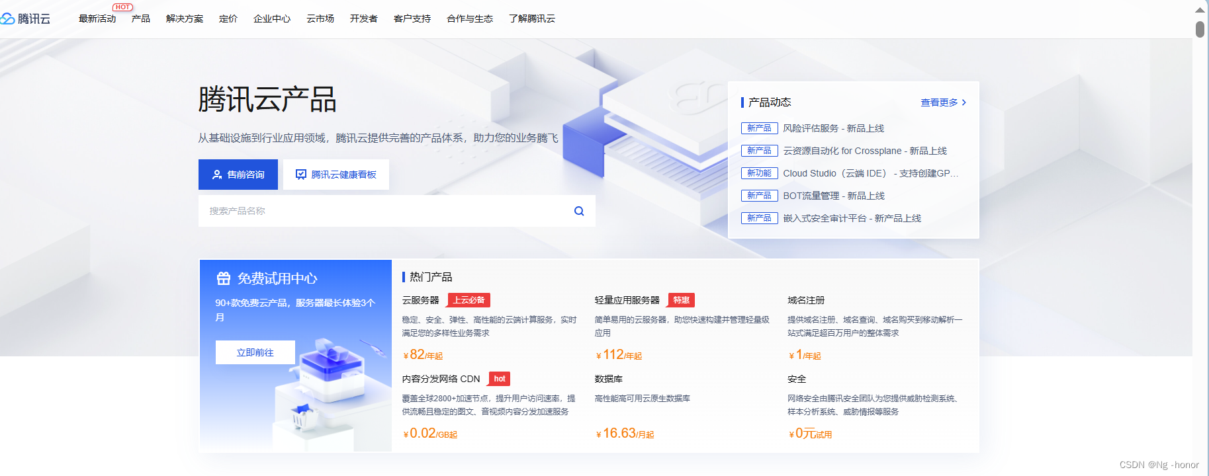Open 云资源自动化 for Crossplane news
The width and height of the screenshot is (1209, 476).
865,151
